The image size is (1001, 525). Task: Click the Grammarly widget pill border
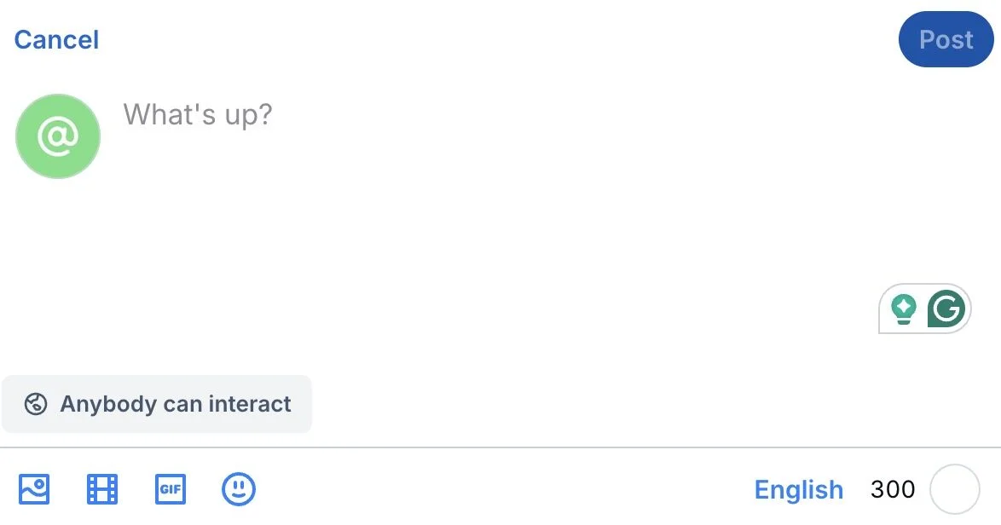(882, 309)
